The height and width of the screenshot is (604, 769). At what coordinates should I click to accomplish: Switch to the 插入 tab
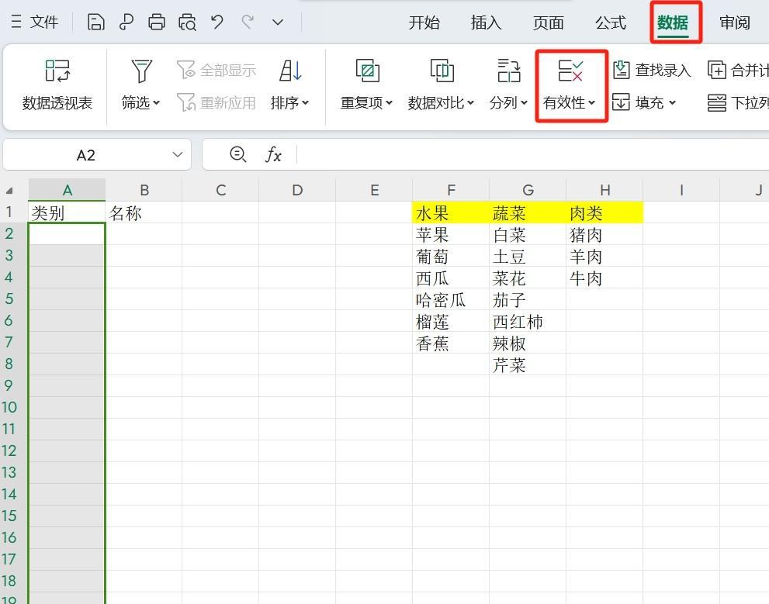(x=486, y=22)
